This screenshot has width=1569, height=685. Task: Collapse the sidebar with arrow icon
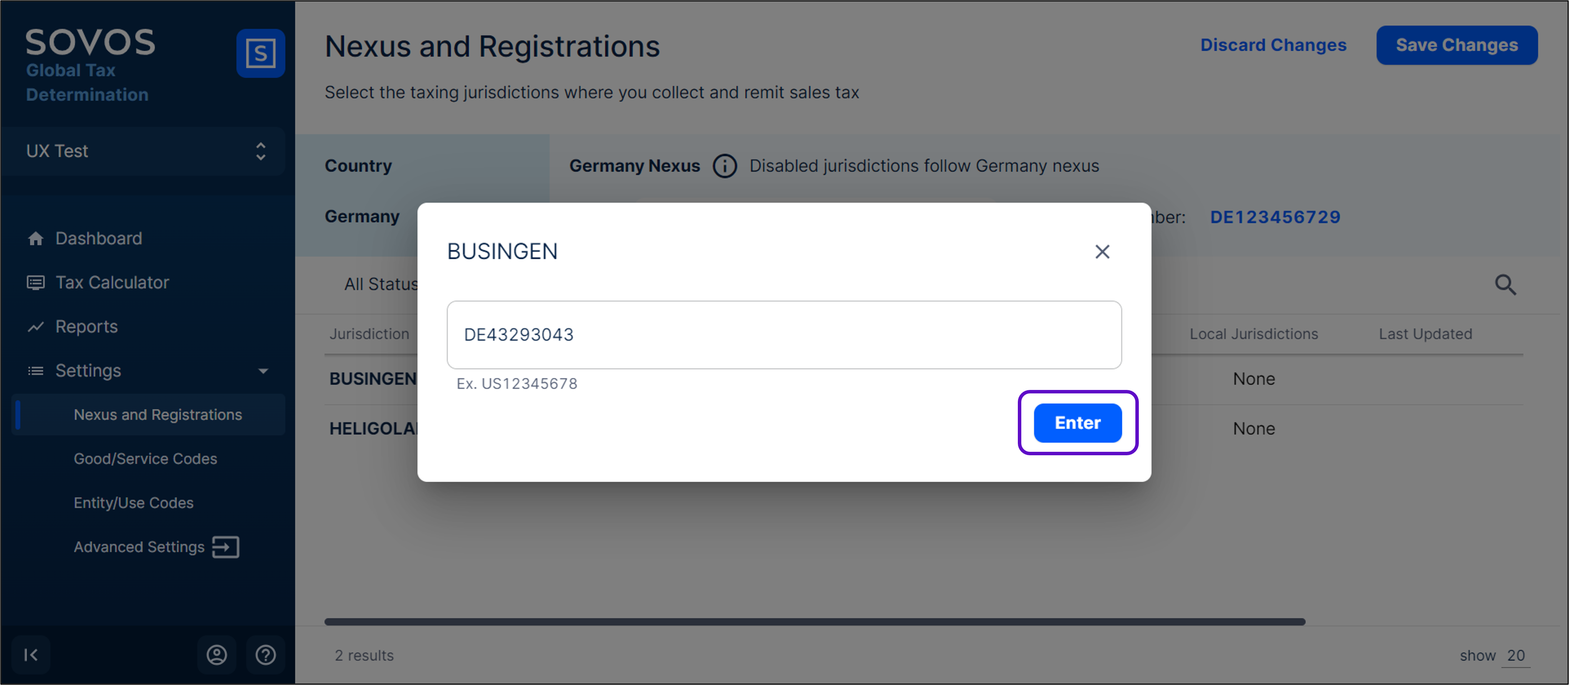[30, 655]
